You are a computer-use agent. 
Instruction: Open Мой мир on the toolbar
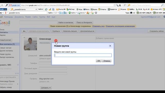tap(70, 9)
